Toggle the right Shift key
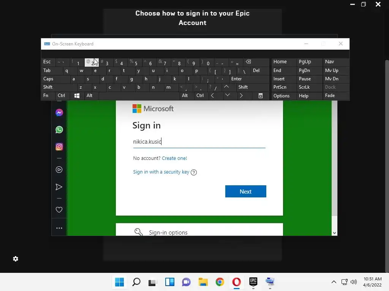This screenshot has height=291, width=389. click(253, 87)
